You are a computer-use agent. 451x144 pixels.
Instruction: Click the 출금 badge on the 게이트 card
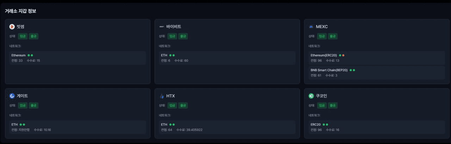pos(33,105)
